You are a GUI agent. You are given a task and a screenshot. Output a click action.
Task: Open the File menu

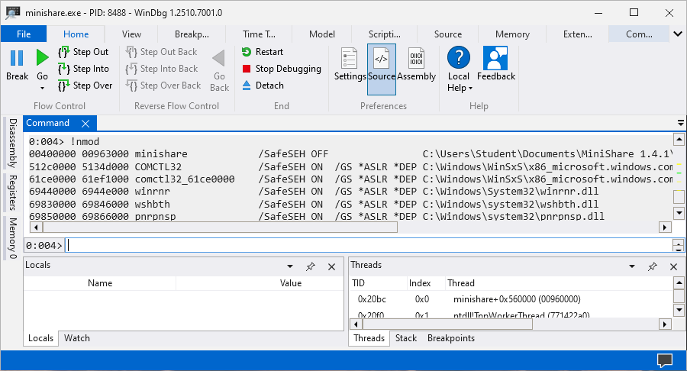(x=24, y=34)
